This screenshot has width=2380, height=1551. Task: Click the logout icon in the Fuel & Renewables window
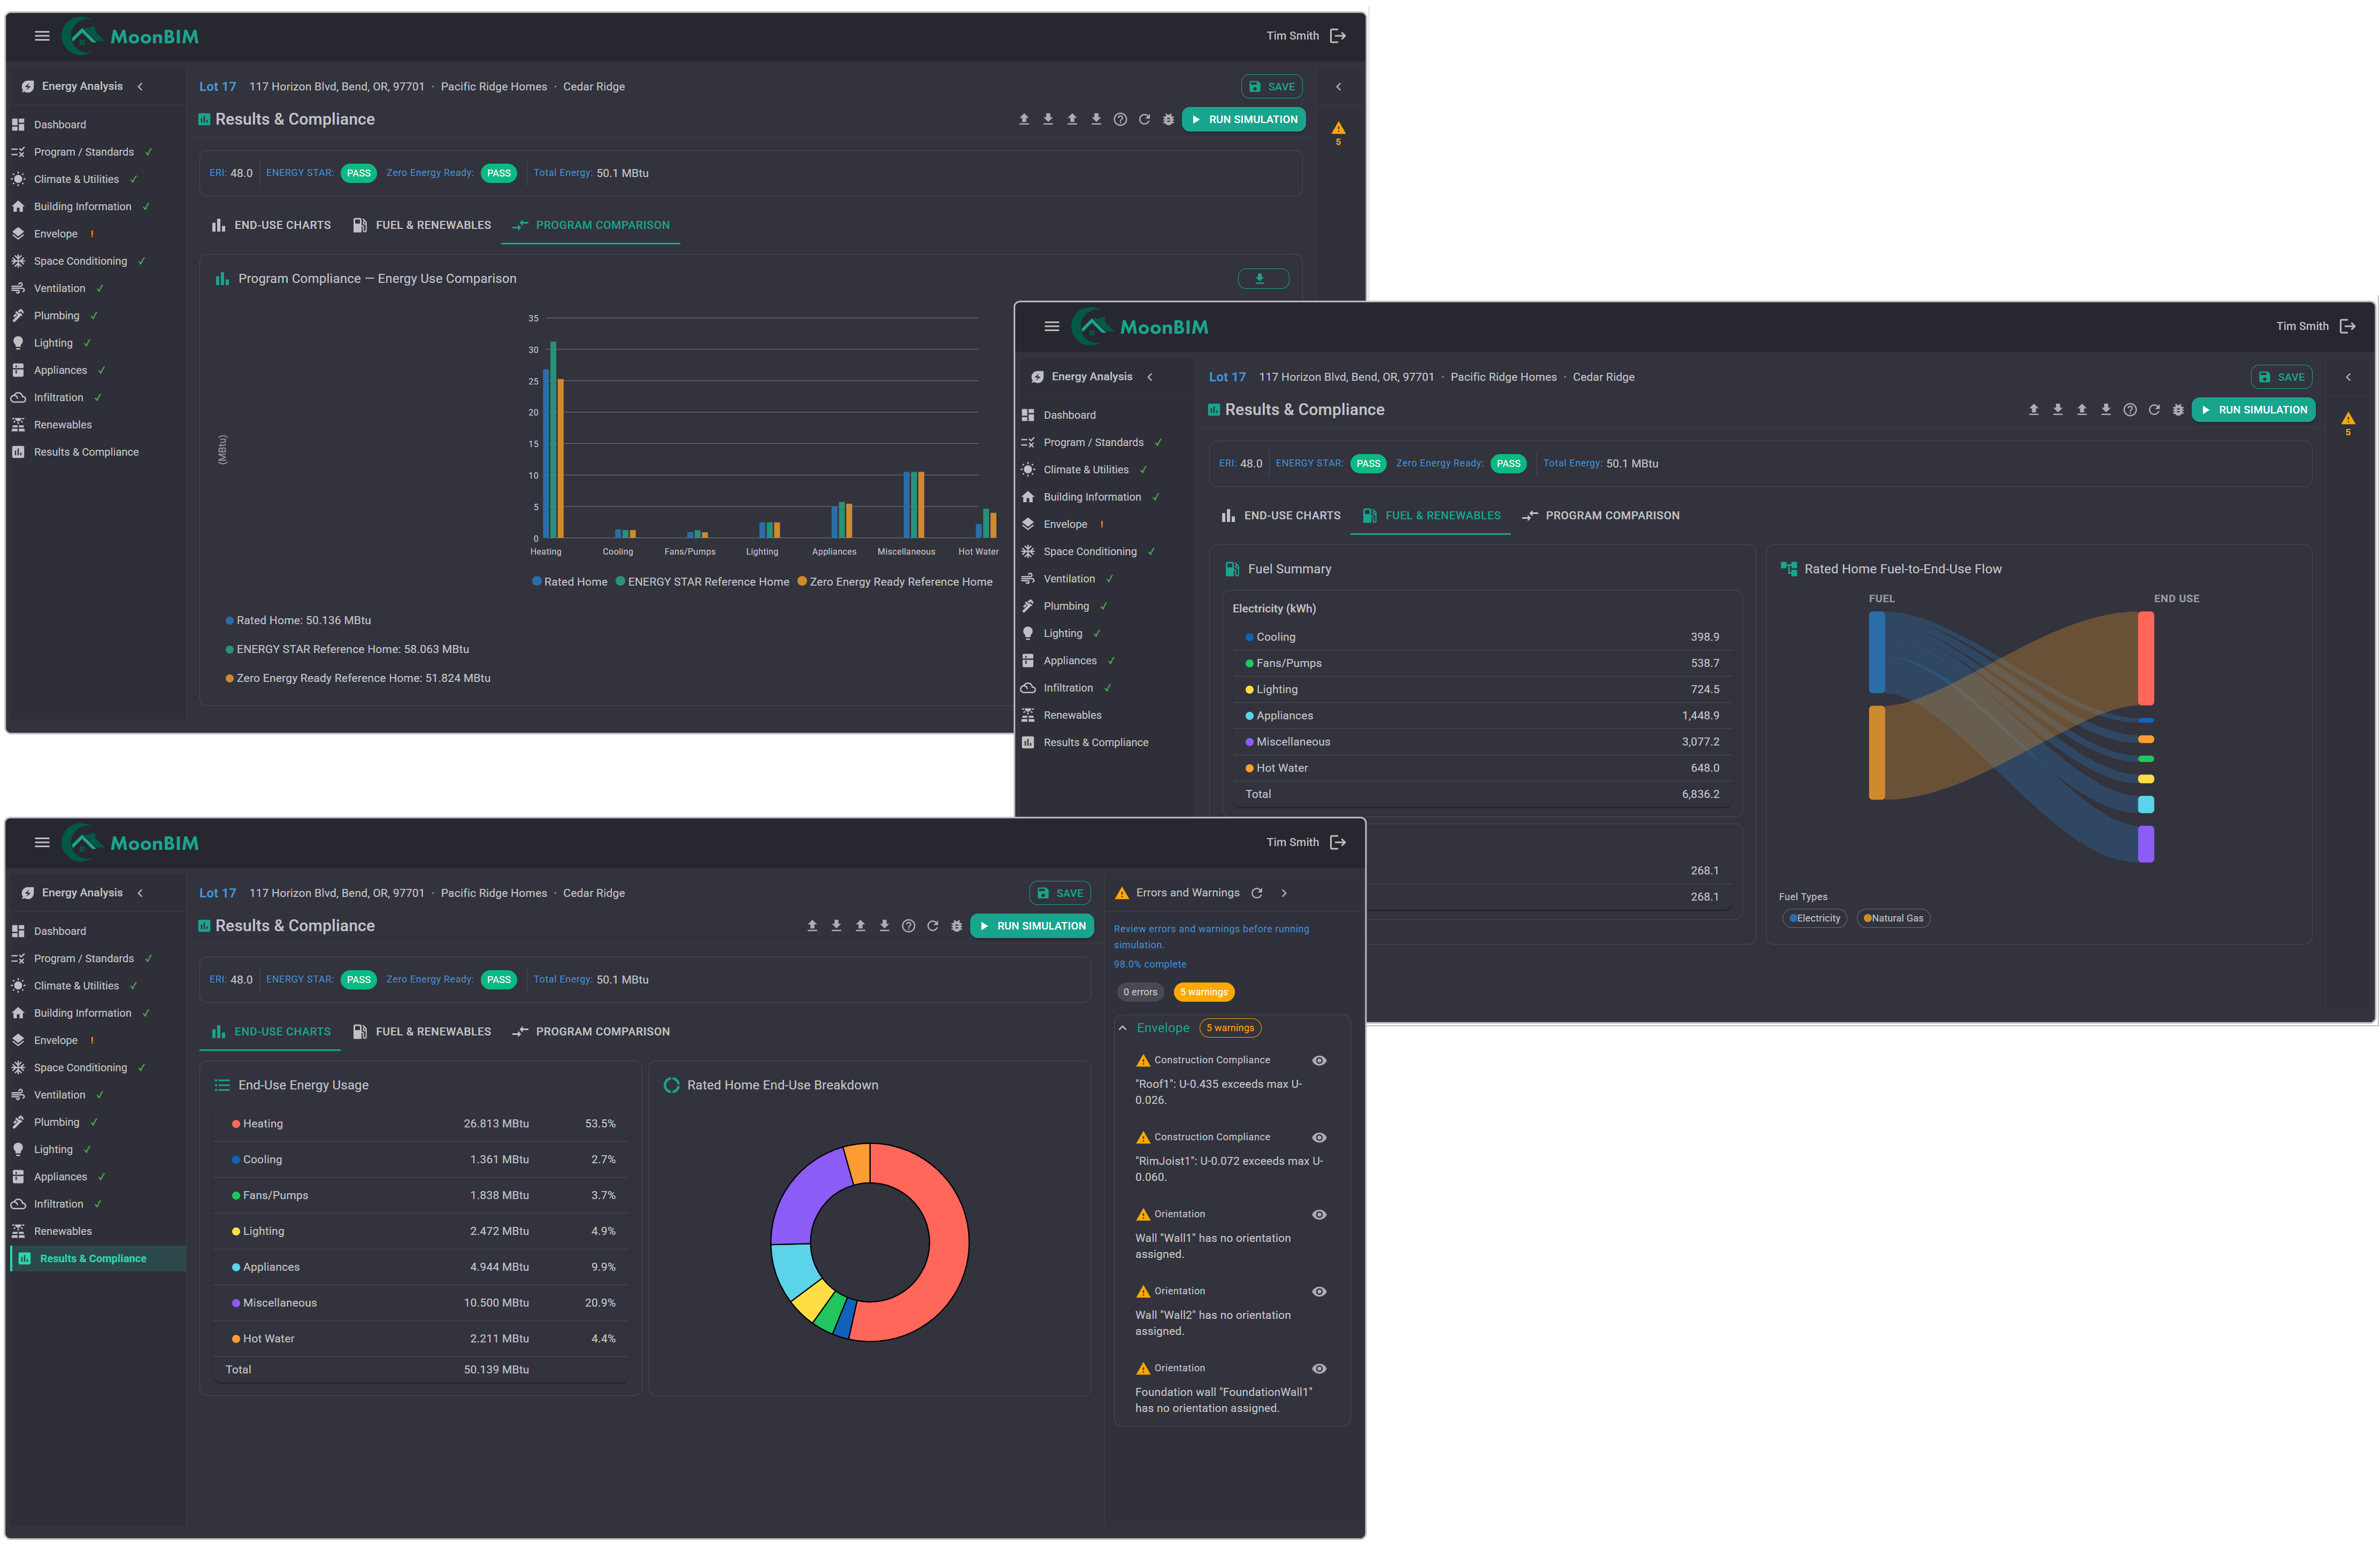[2348, 326]
